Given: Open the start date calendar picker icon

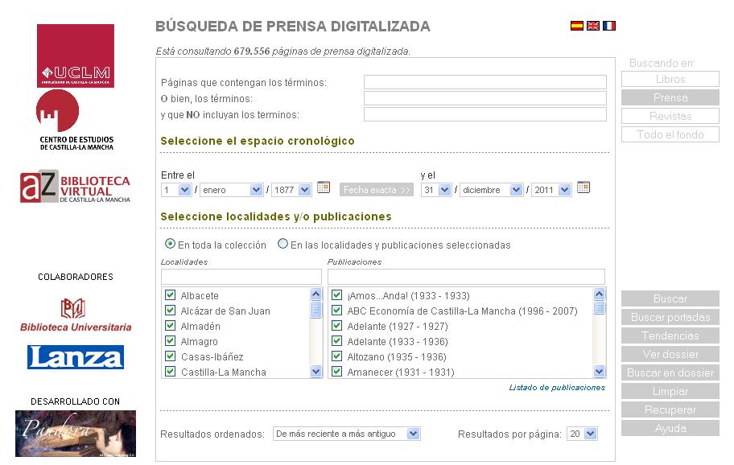Looking at the screenshot, I should [324, 187].
